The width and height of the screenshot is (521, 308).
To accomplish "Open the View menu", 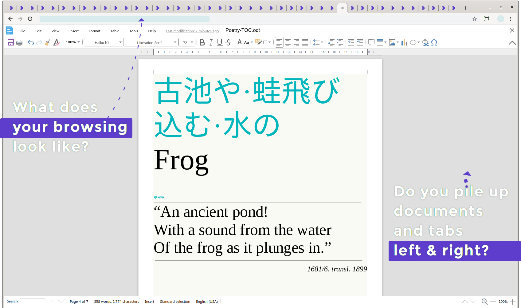I will (56, 31).
